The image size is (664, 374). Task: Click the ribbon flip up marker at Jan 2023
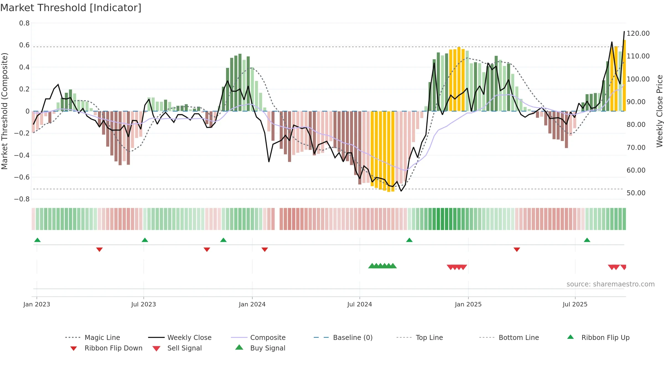tap(37, 240)
